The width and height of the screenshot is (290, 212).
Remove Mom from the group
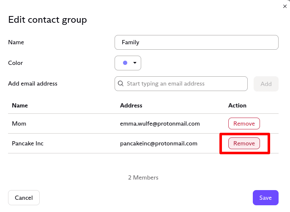tap(244, 123)
